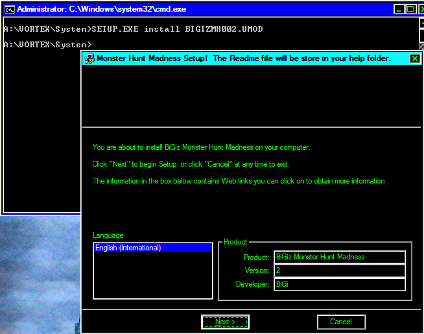Click the Language list label
The height and width of the screenshot is (334, 424).
point(108,235)
